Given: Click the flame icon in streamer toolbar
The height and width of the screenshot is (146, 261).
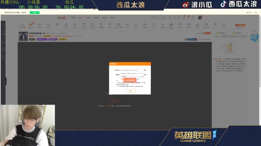Looking at the screenshot, I should pos(66,25).
